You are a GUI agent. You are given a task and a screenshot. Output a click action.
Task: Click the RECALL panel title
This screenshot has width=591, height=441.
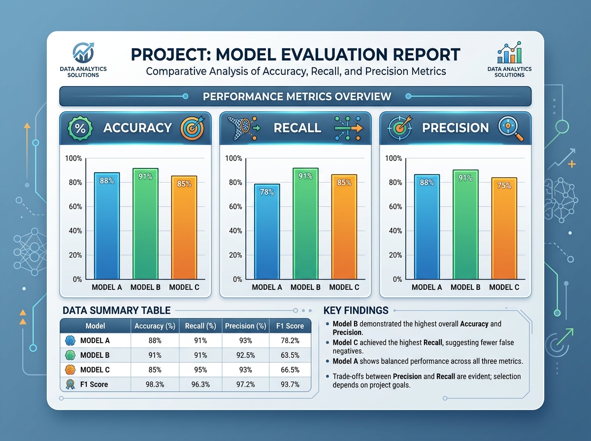(x=297, y=128)
